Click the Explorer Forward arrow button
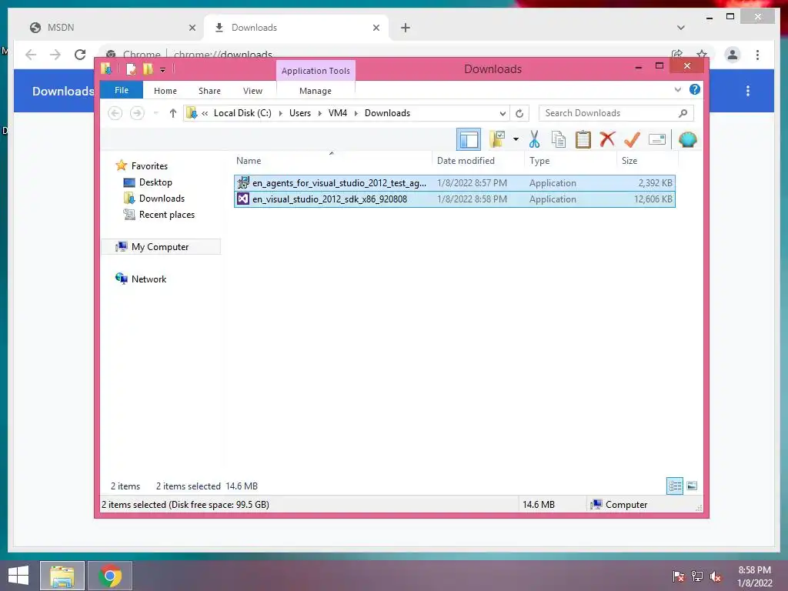The height and width of the screenshot is (591, 788). [137, 113]
